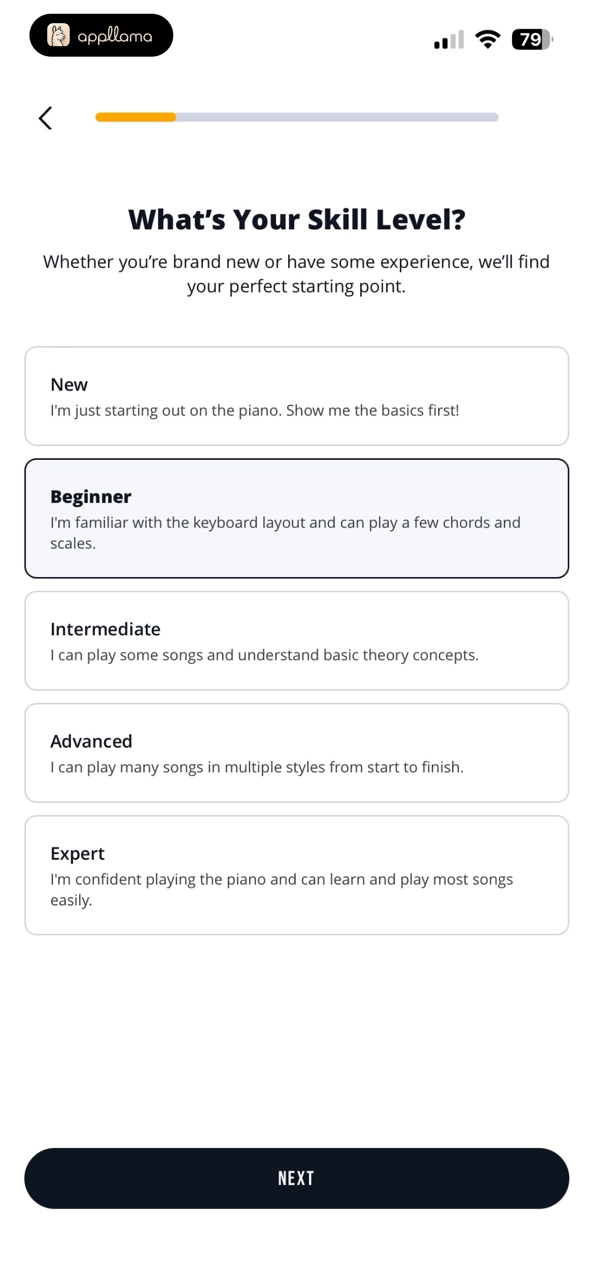The image size is (594, 1285).
Task: Choose the Intermediate skill level
Action: pyautogui.click(x=296, y=641)
